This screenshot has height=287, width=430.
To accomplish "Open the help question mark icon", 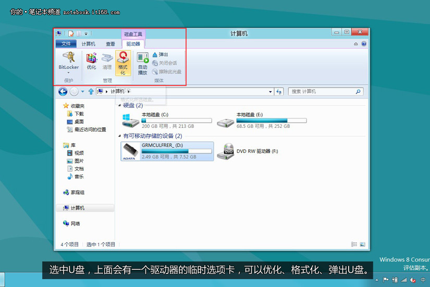I will (364, 44).
